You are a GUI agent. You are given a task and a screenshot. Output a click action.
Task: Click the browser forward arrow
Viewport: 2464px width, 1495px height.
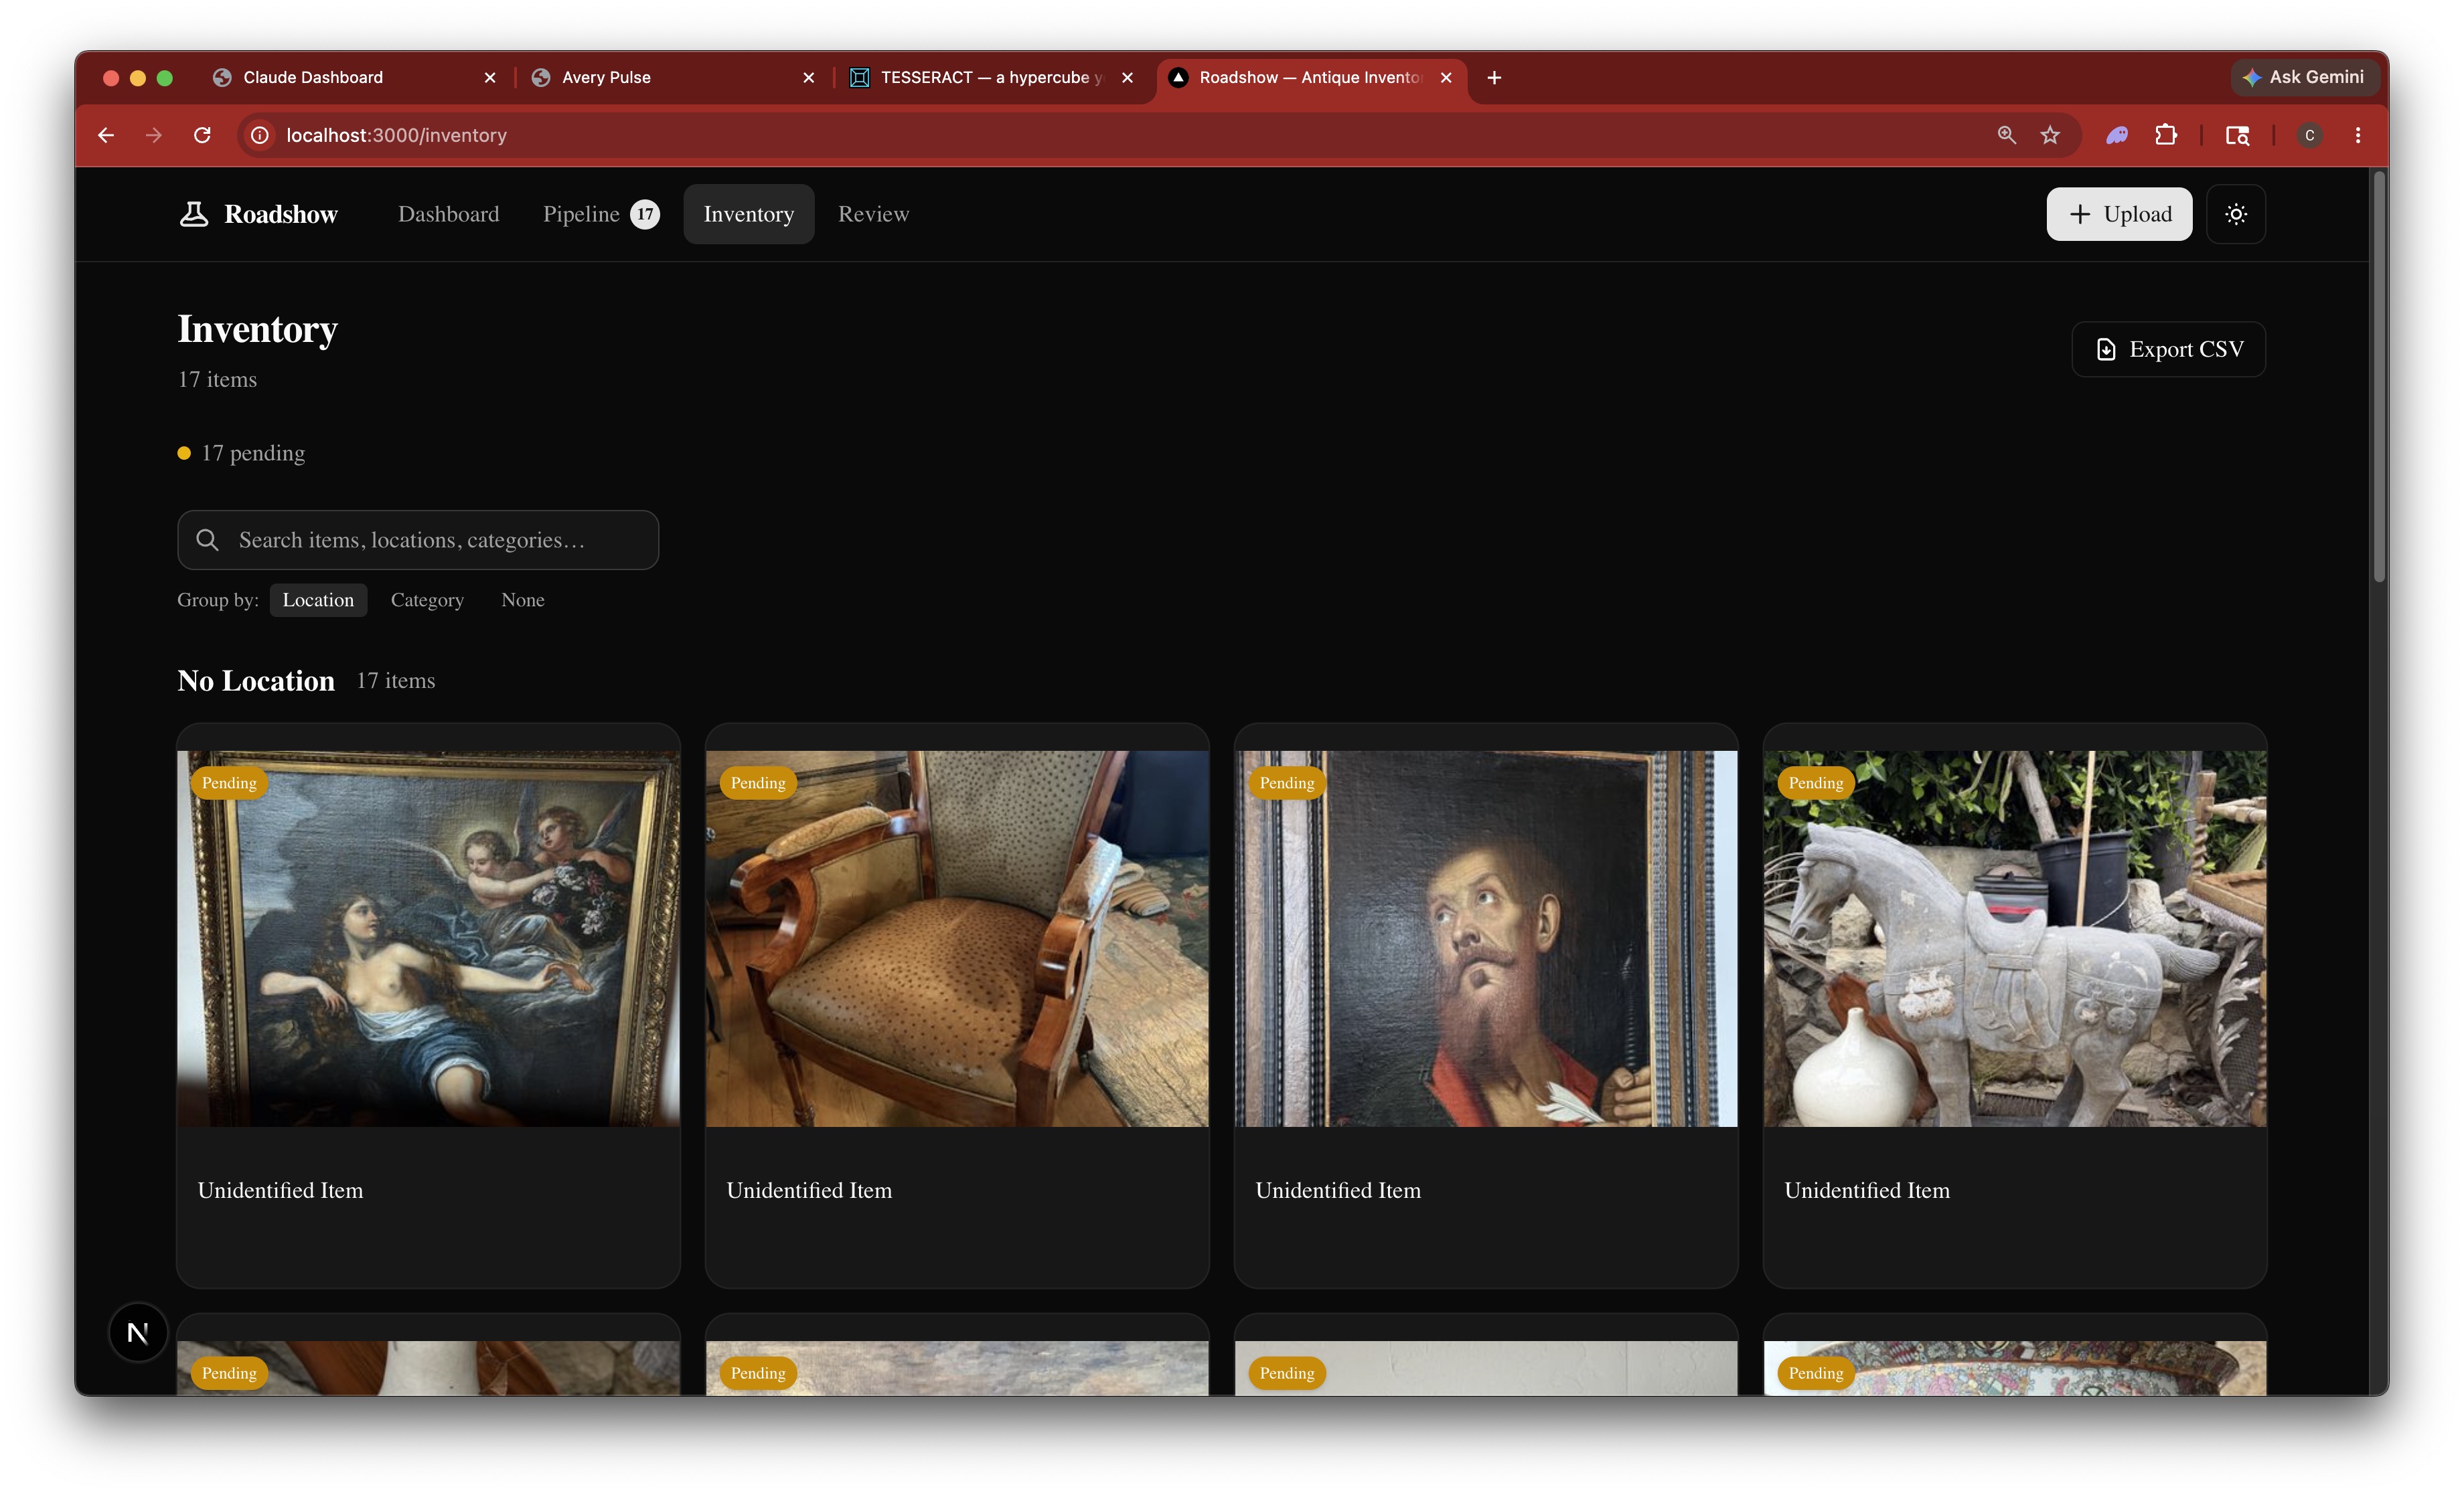click(x=154, y=135)
